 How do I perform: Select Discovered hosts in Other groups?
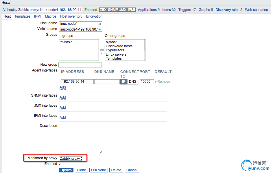[119, 46]
